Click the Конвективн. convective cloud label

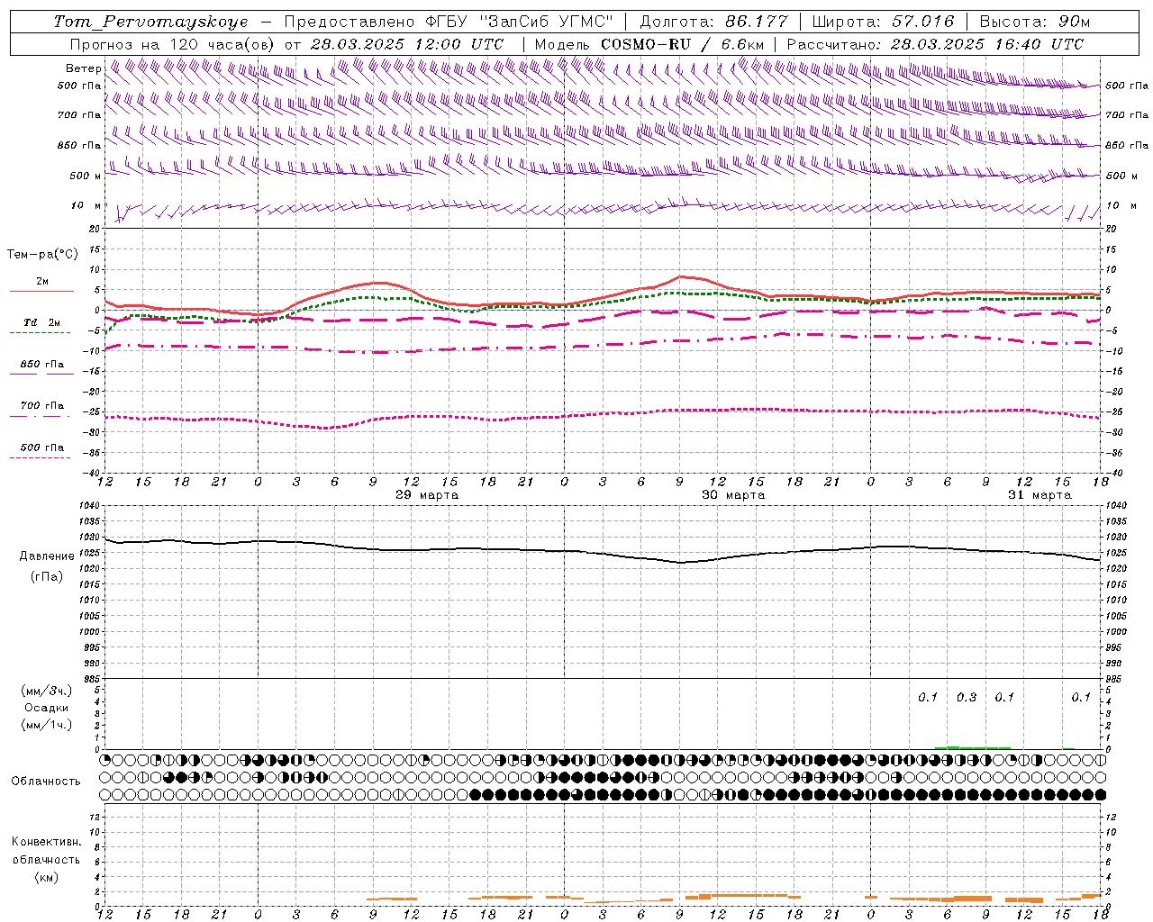pyautogui.click(x=47, y=842)
